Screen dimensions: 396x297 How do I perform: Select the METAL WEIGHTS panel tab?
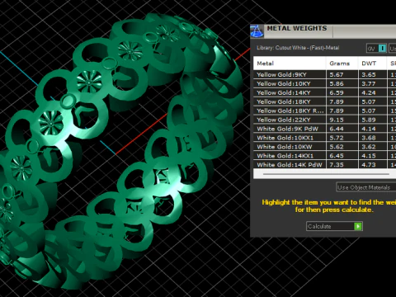(x=298, y=31)
